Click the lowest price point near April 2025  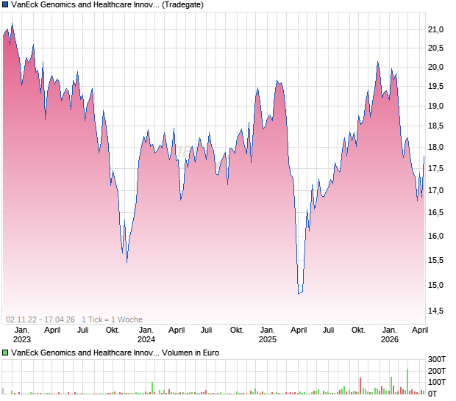click(x=299, y=294)
